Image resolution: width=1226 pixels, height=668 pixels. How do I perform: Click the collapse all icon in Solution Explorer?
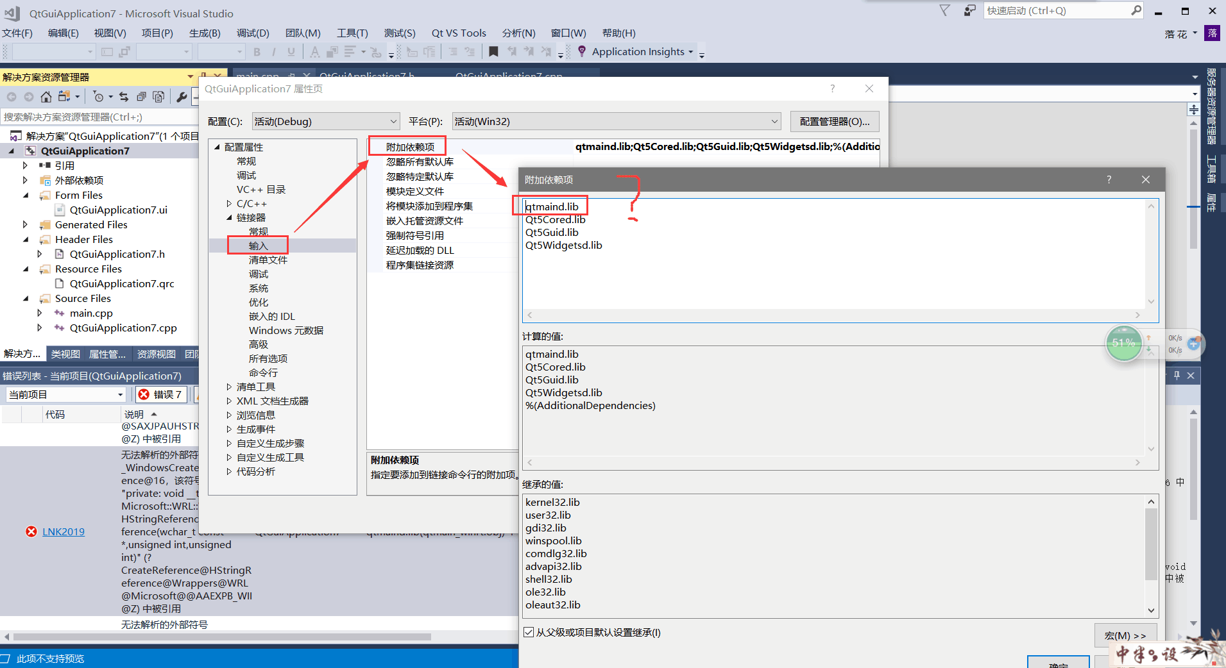141,97
